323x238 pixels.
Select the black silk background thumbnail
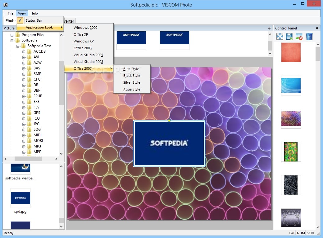coord(291,185)
